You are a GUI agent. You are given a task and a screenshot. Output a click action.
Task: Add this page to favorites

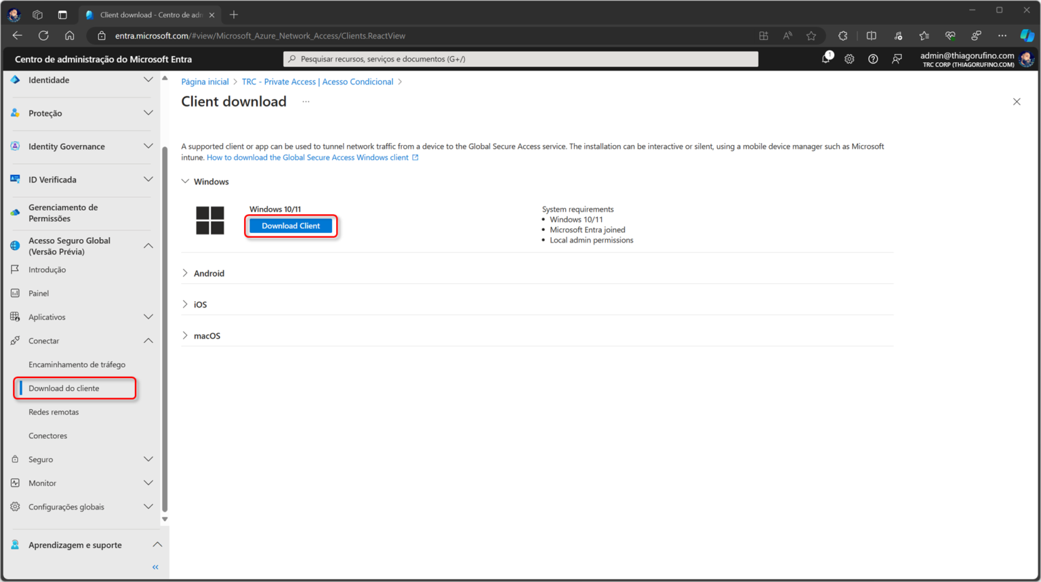811,35
